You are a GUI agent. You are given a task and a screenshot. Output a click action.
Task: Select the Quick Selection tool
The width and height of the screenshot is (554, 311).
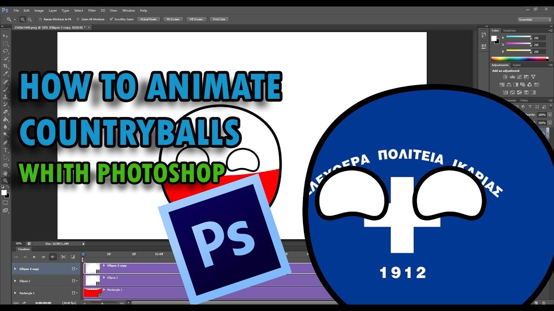pos(6,58)
